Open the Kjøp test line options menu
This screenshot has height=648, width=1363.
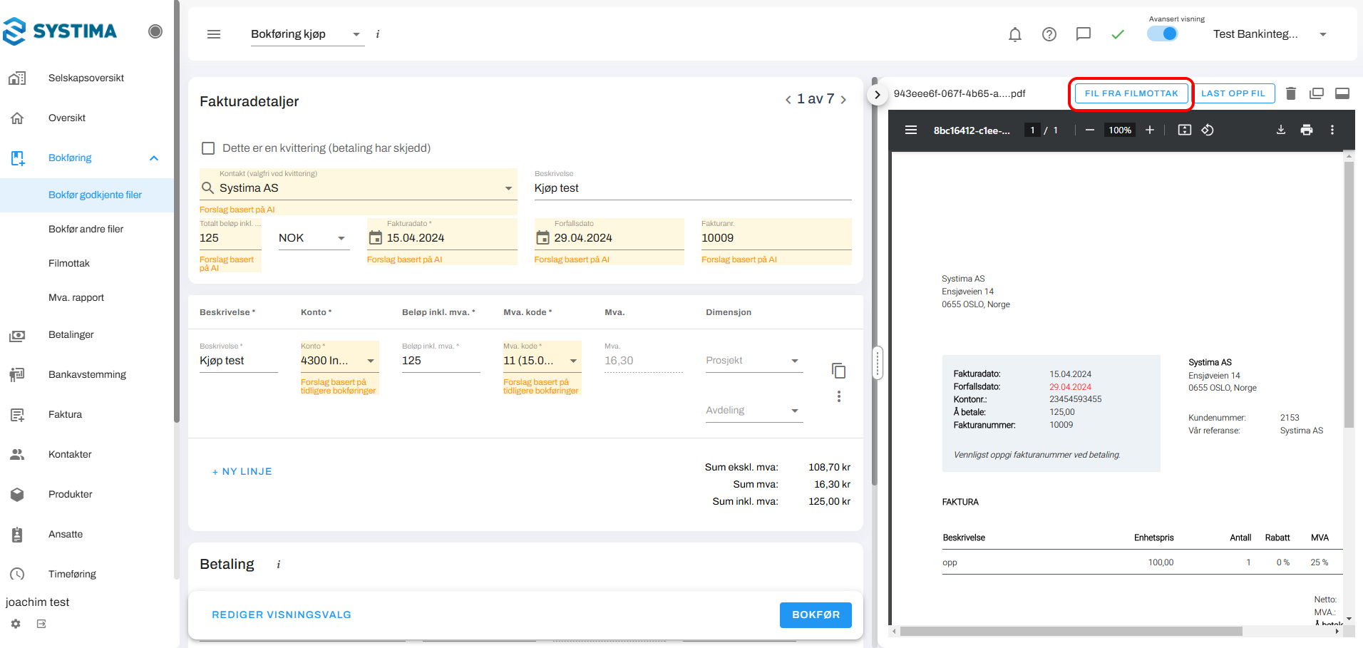[839, 396]
